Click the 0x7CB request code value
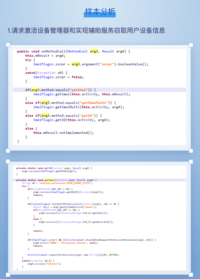200x279 pixels. point(114,255)
